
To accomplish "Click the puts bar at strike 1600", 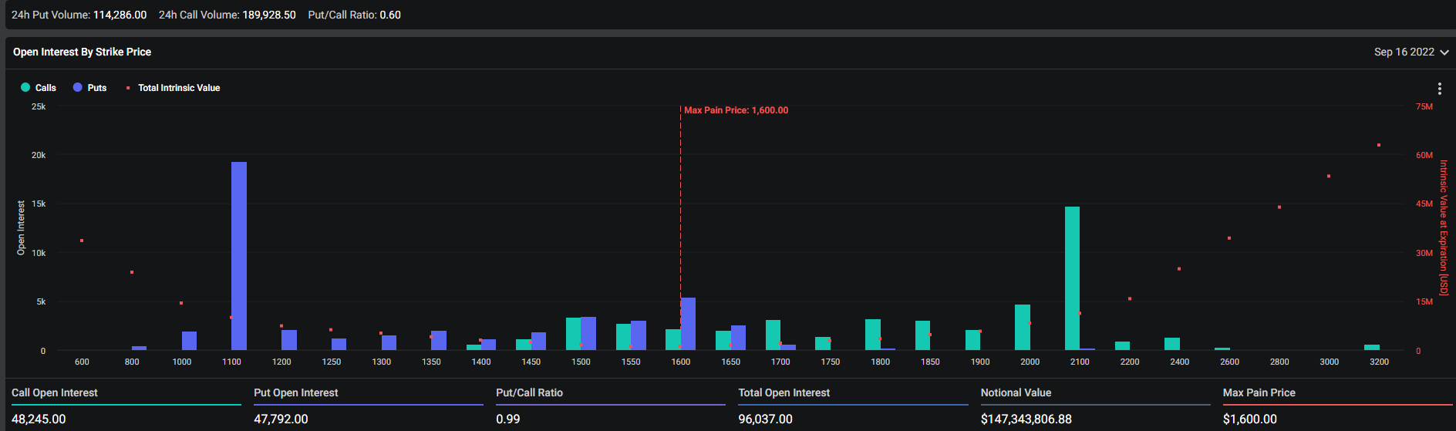I will pyautogui.click(x=688, y=324).
